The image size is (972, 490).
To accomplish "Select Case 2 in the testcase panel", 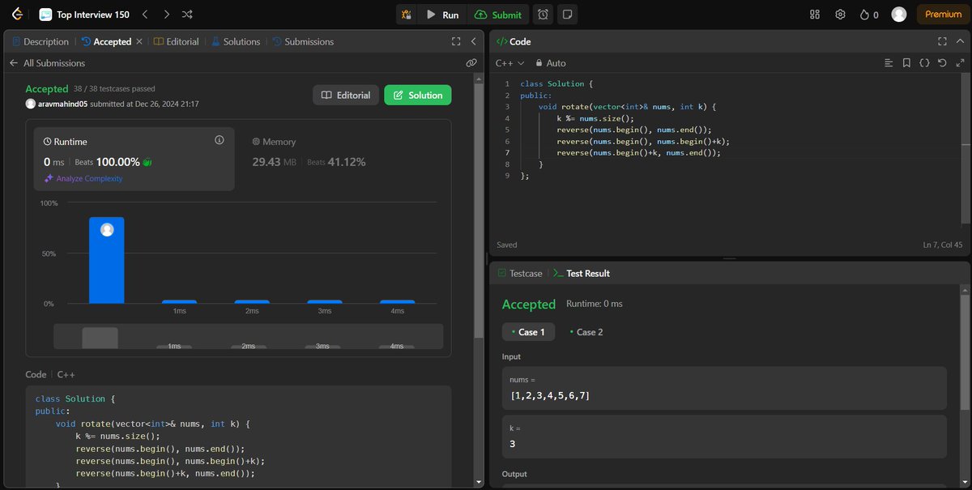I will pos(586,332).
